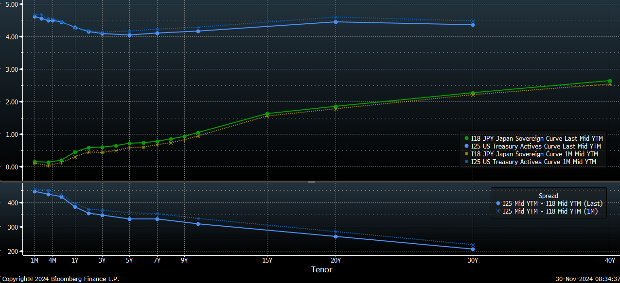620x283 pixels.
Task: Click the 4M tenor axis label
Action: tap(53, 261)
